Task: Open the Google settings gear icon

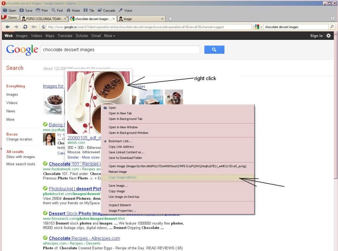Action: pyautogui.click(x=328, y=36)
